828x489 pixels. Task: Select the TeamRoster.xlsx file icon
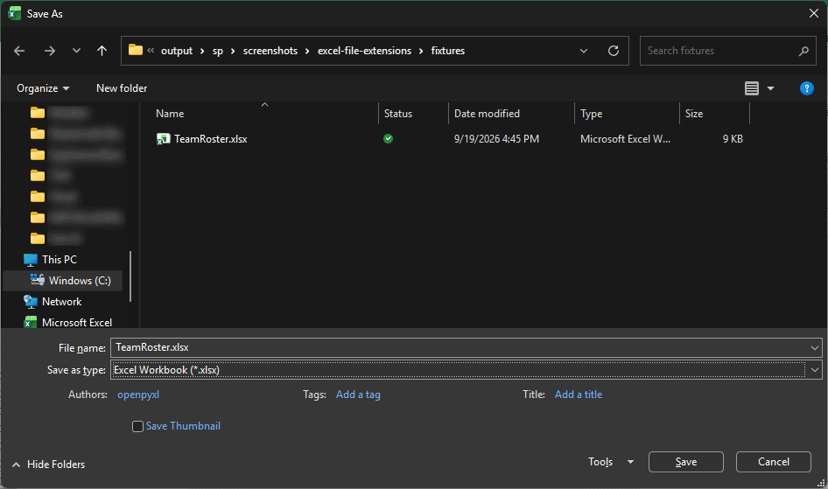[163, 139]
